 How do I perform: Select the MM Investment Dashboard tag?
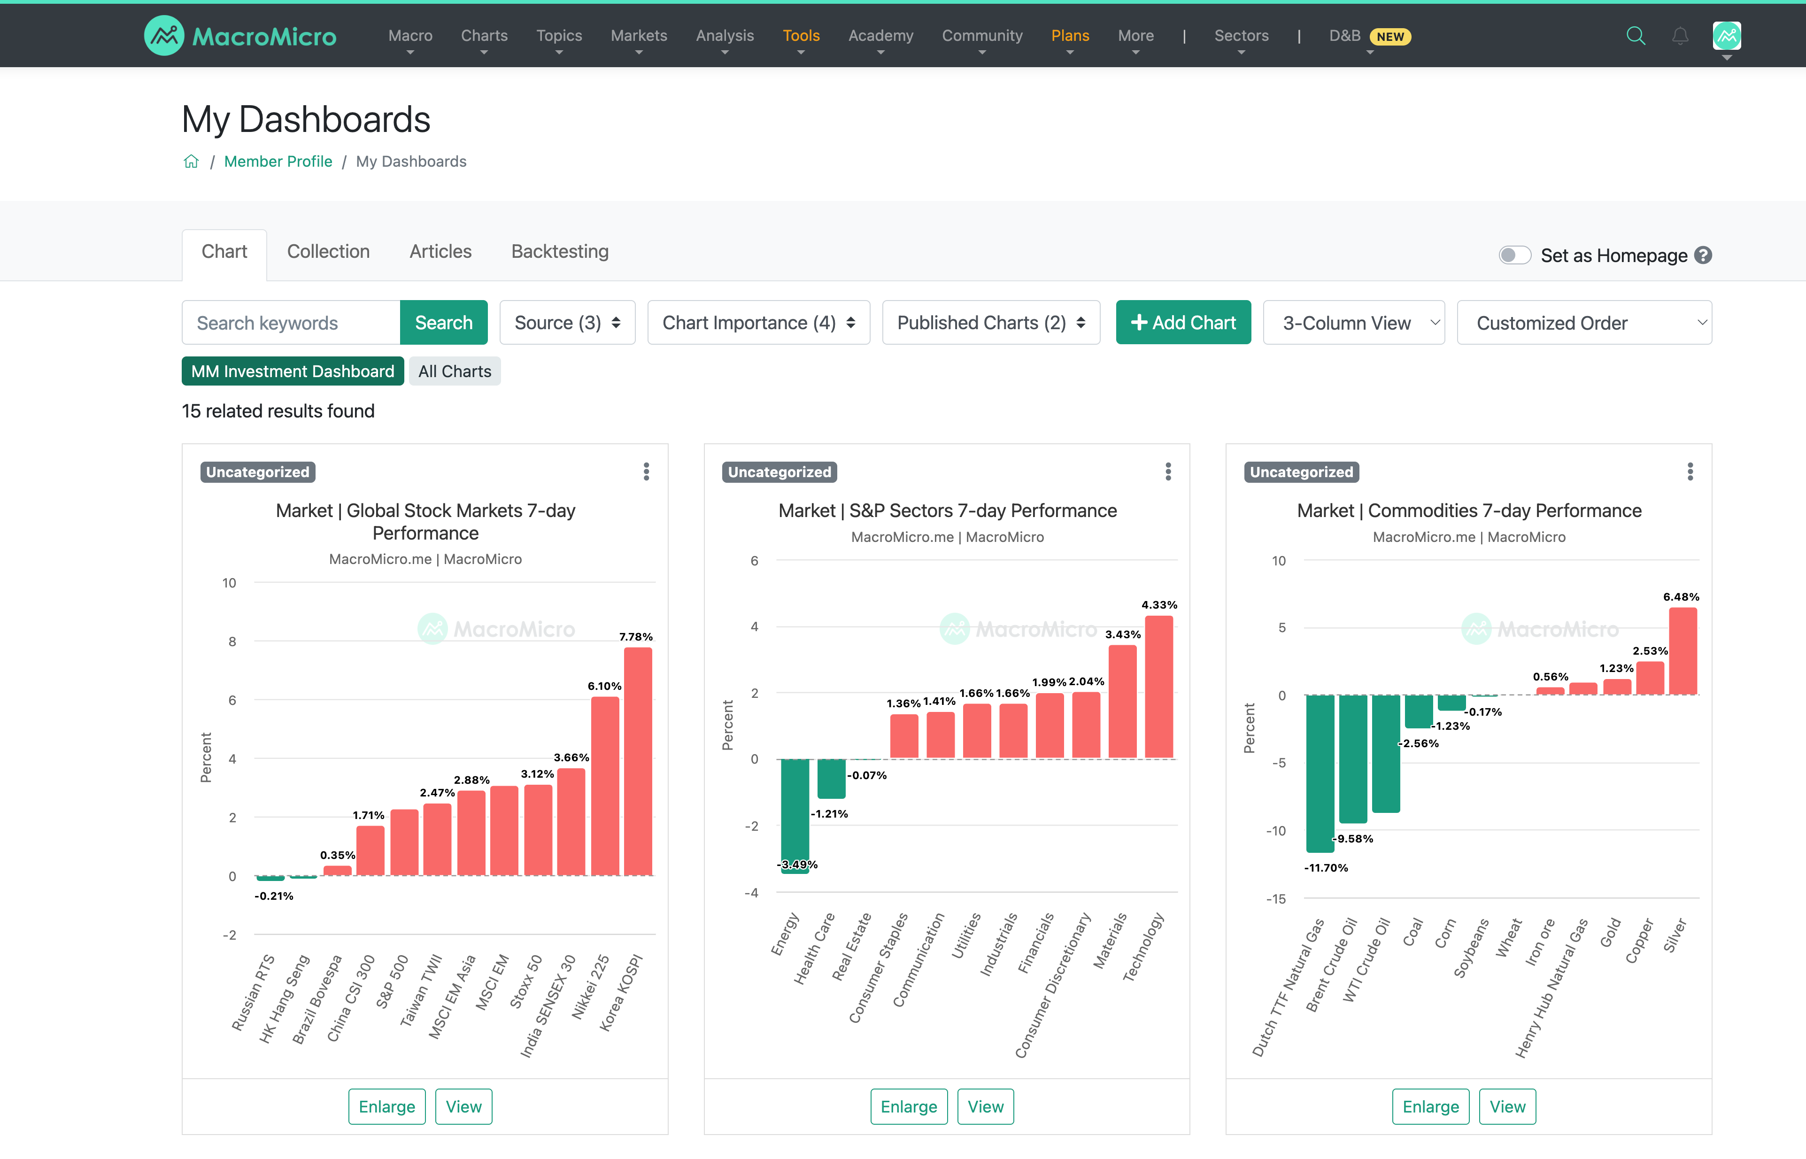(293, 371)
